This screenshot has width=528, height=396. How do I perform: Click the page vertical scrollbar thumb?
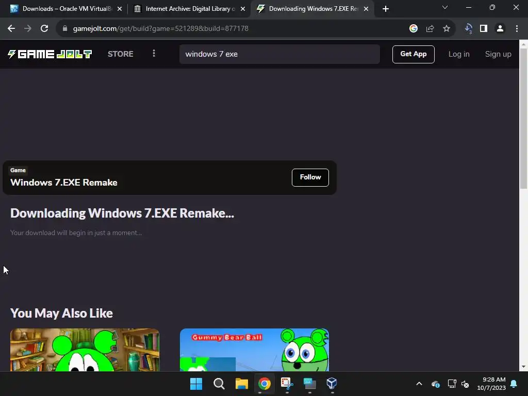point(523,118)
